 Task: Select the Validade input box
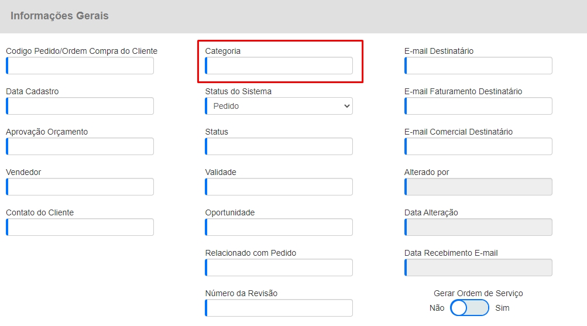click(x=279, y=187)
